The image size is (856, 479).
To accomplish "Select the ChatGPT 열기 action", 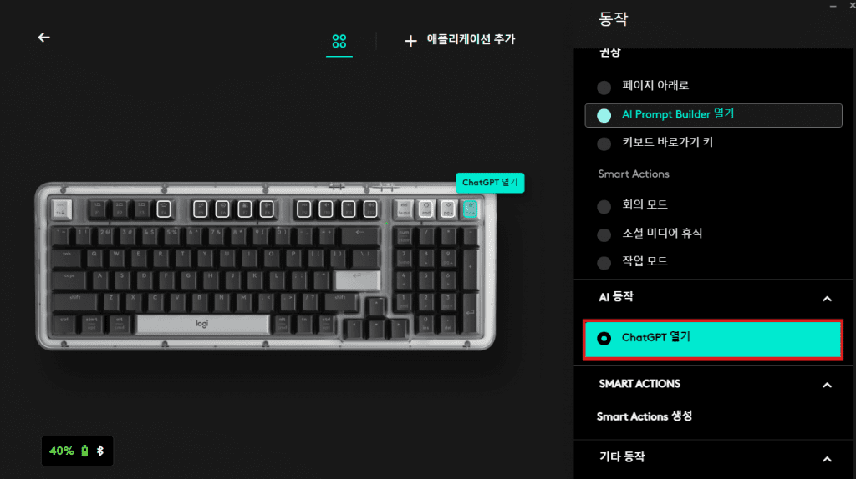I will click(713, 339).
